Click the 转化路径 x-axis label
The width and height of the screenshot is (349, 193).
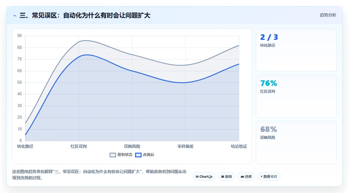[x=25, y=146]
